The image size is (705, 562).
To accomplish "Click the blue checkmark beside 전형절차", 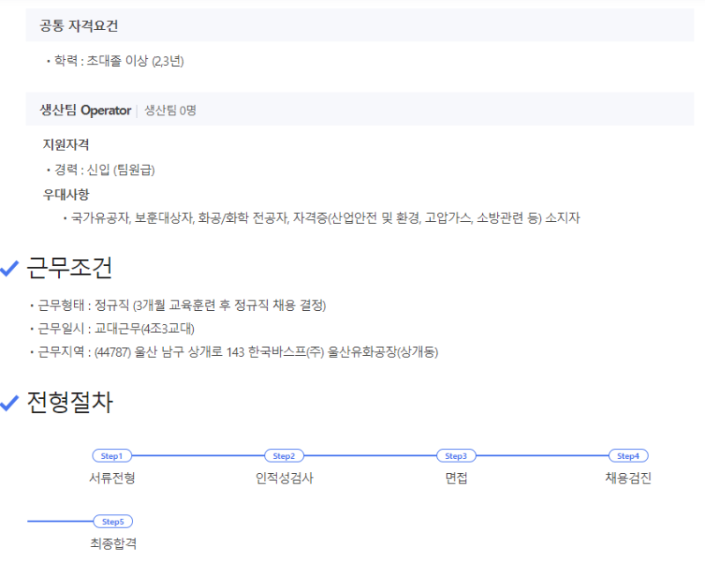I will coord(10,402).
